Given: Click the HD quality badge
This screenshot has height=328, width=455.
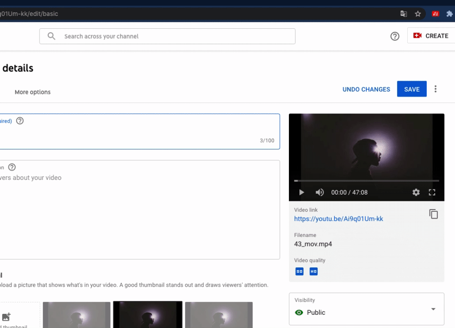Looking at the screenshot, I should click(313, 271).
